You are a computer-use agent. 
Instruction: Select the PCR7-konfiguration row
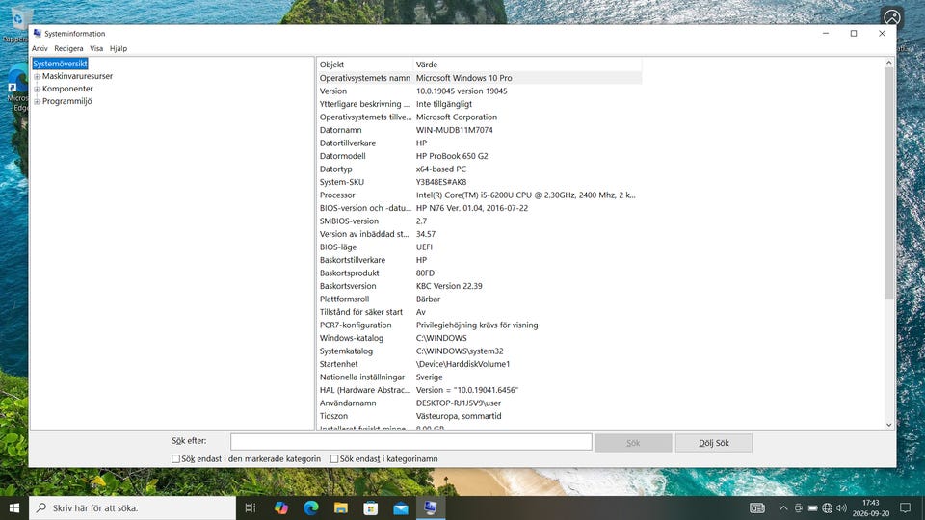click(479, 325)
